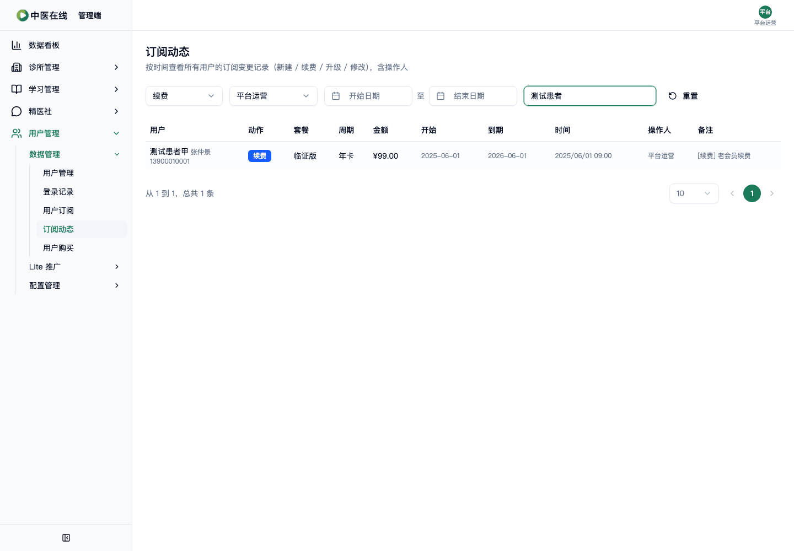Click the 平台运营 operator cell in row

(x=661, y=156)
